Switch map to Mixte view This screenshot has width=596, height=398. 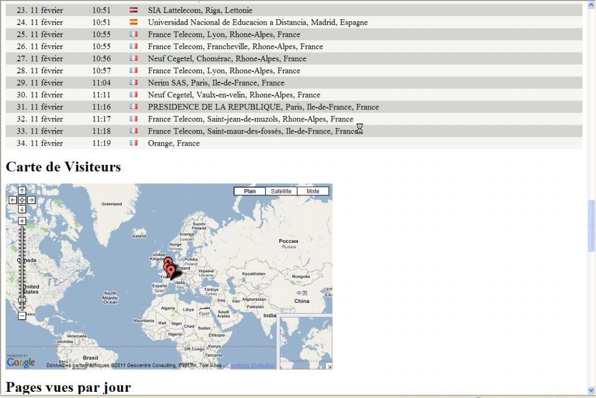313,191
